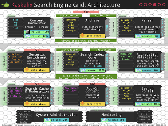Click 'Debugging' beside Monitoring
168x126 pixels.
(145, 117)
